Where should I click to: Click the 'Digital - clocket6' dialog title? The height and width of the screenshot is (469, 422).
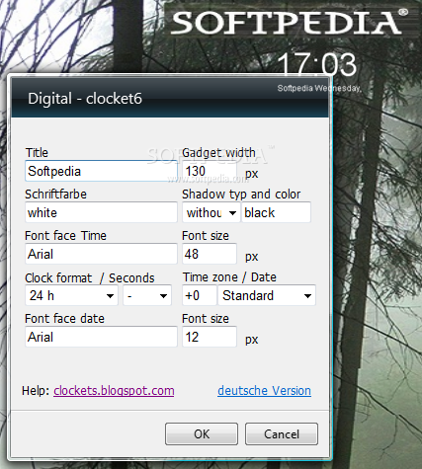(x=85, y=99)
